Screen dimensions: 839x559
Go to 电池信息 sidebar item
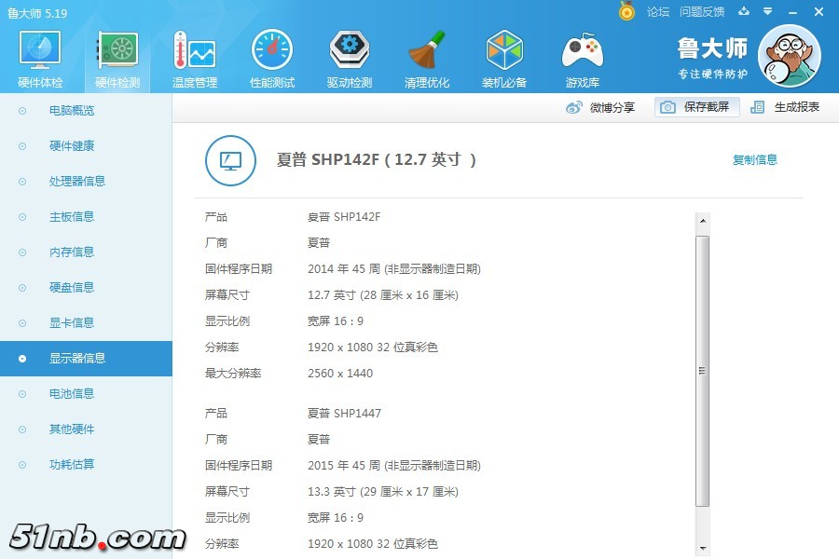[72, 393]
